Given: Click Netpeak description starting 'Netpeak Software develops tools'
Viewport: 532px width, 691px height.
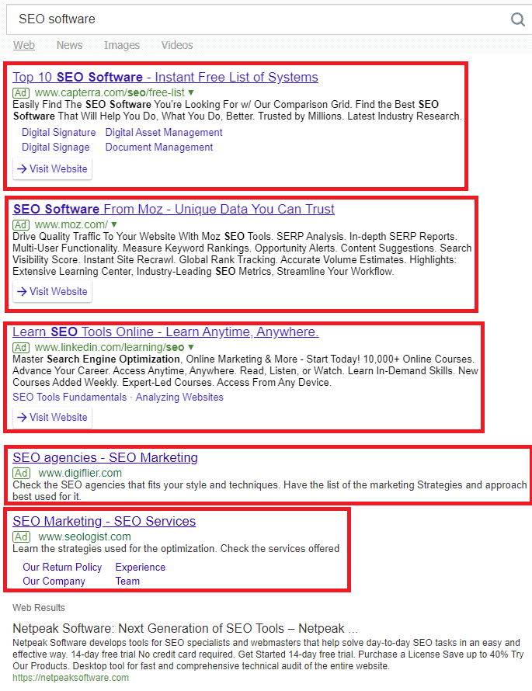Looking at the screenshot, I should click(x=268, y=655).
